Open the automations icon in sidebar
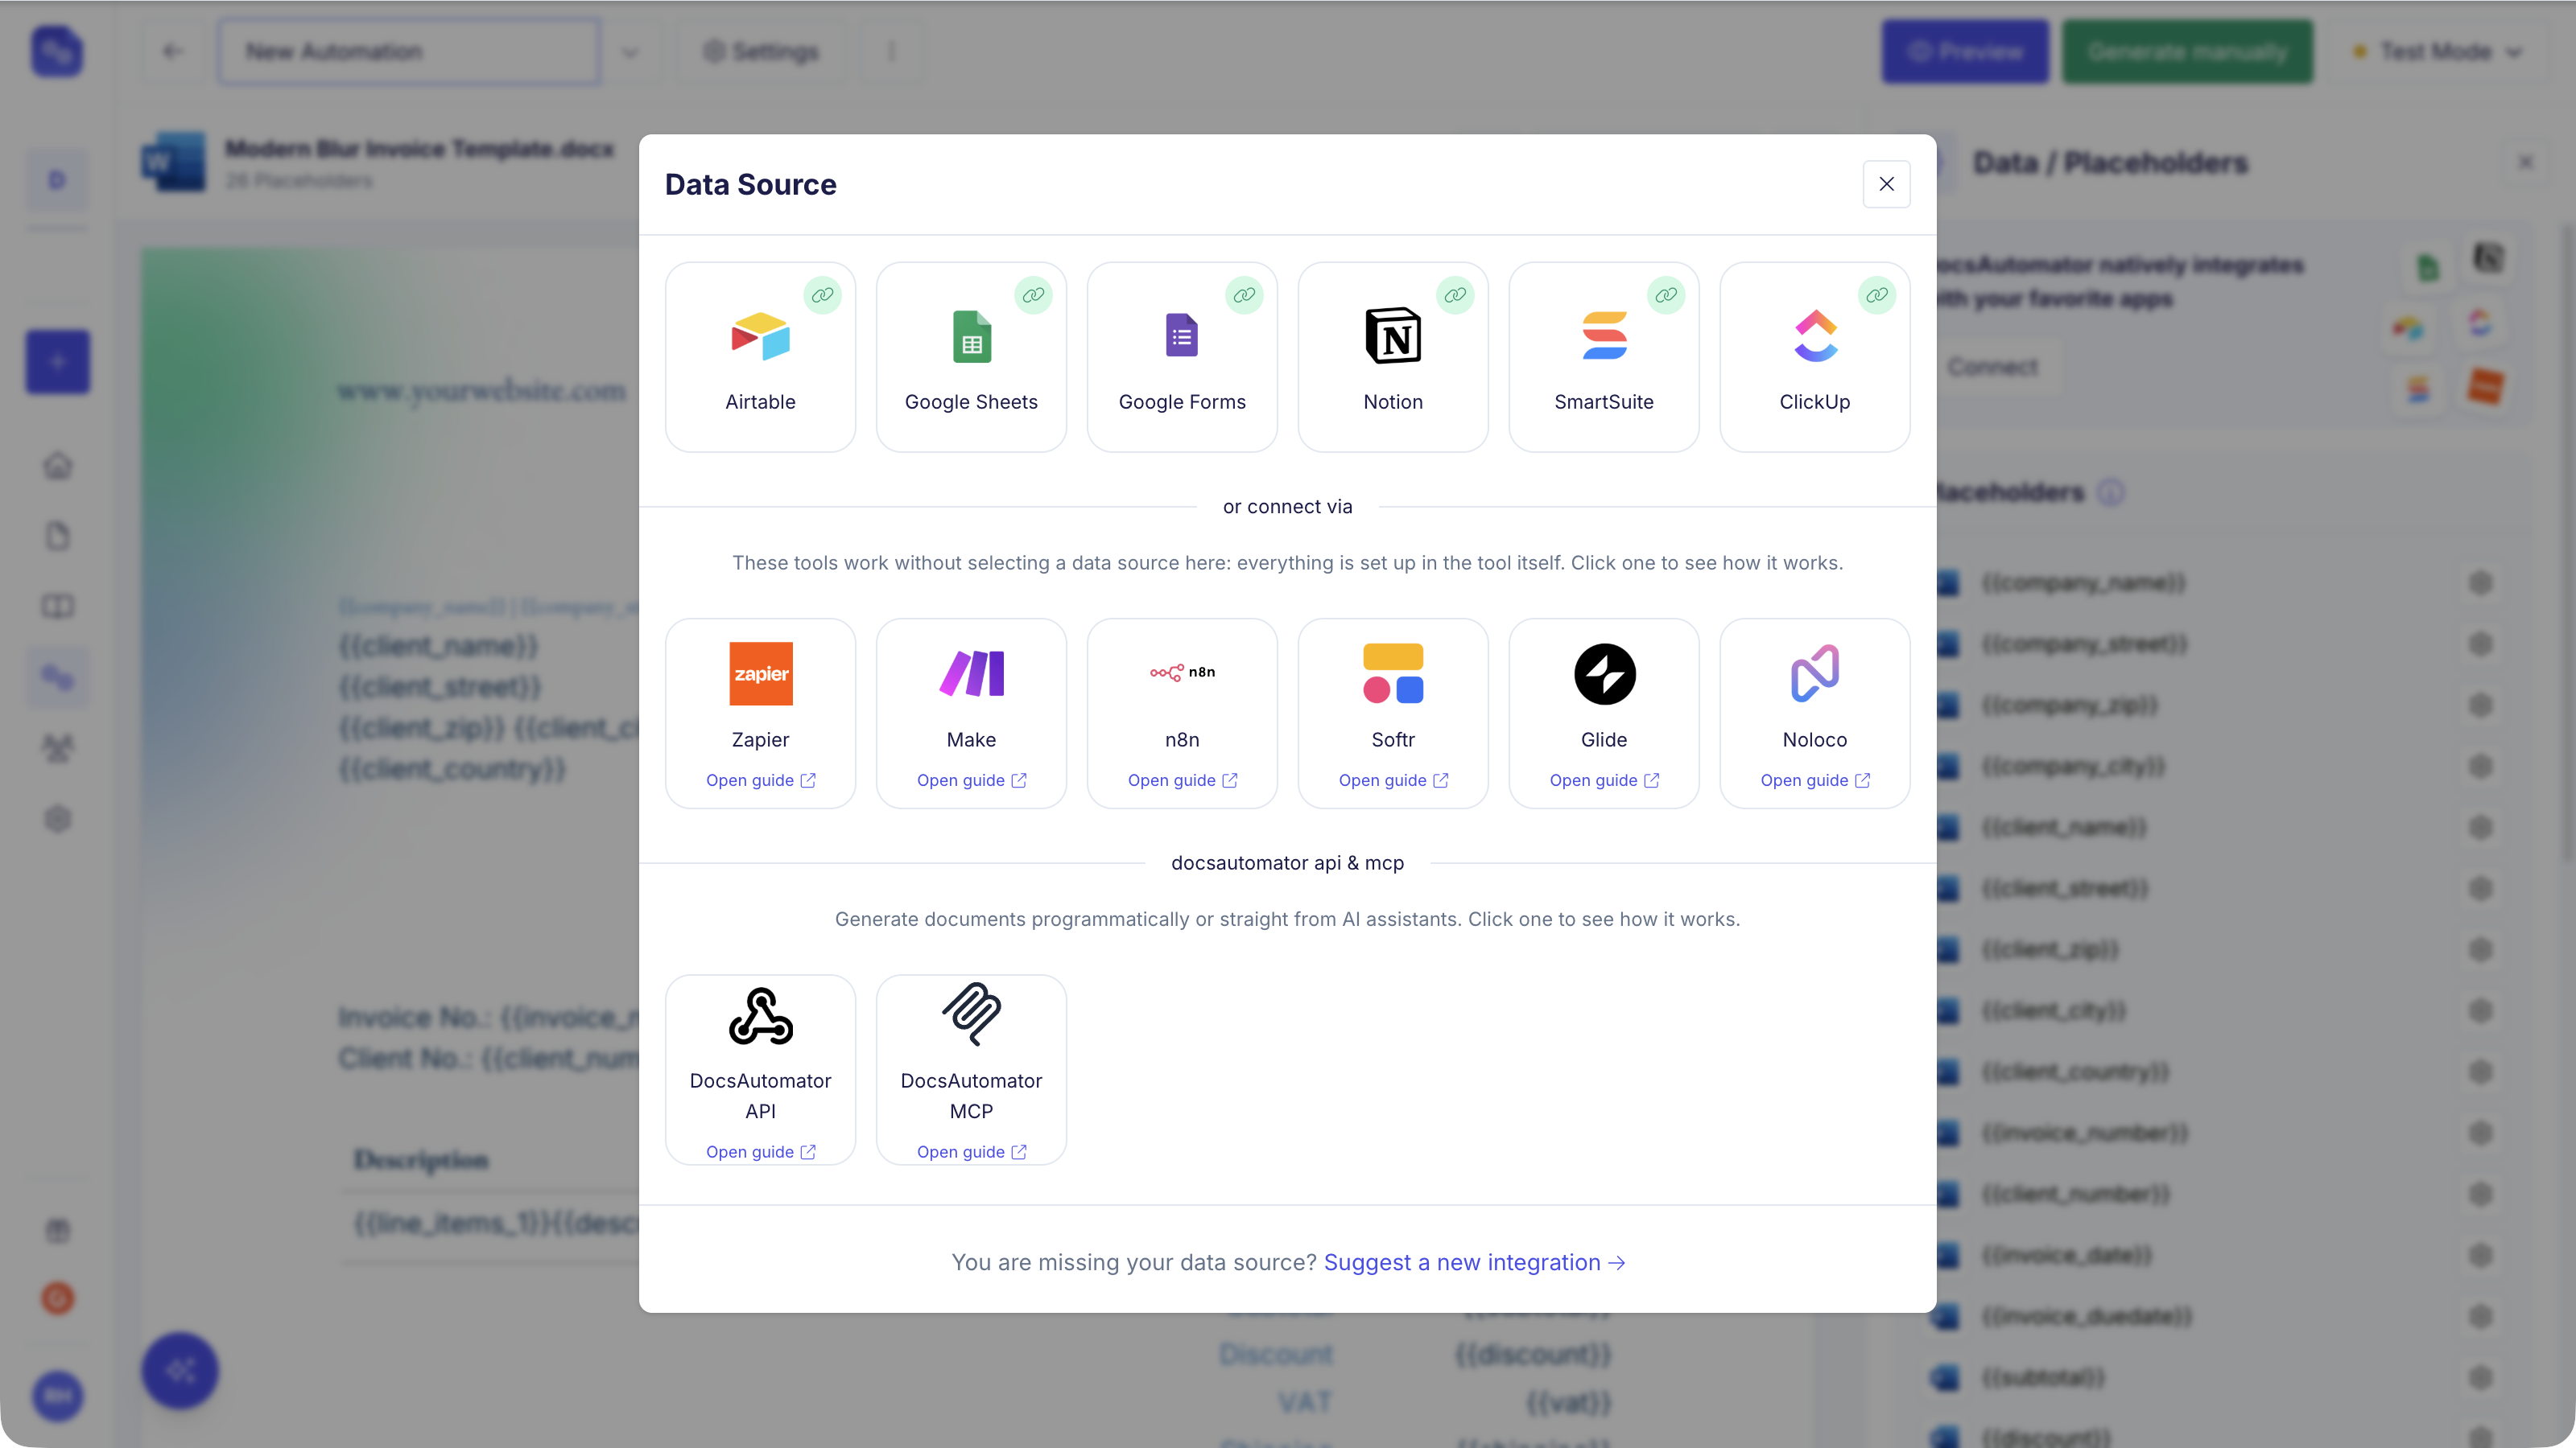Image resolution: width=2576 pixels, height=1448 pixels. (x=58, y=677)
